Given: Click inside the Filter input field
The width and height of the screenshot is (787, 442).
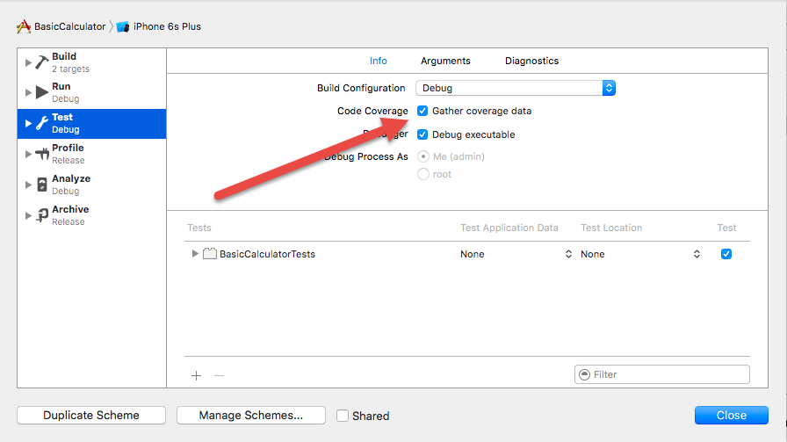Looking at the screenshot, I should (662, 374).
